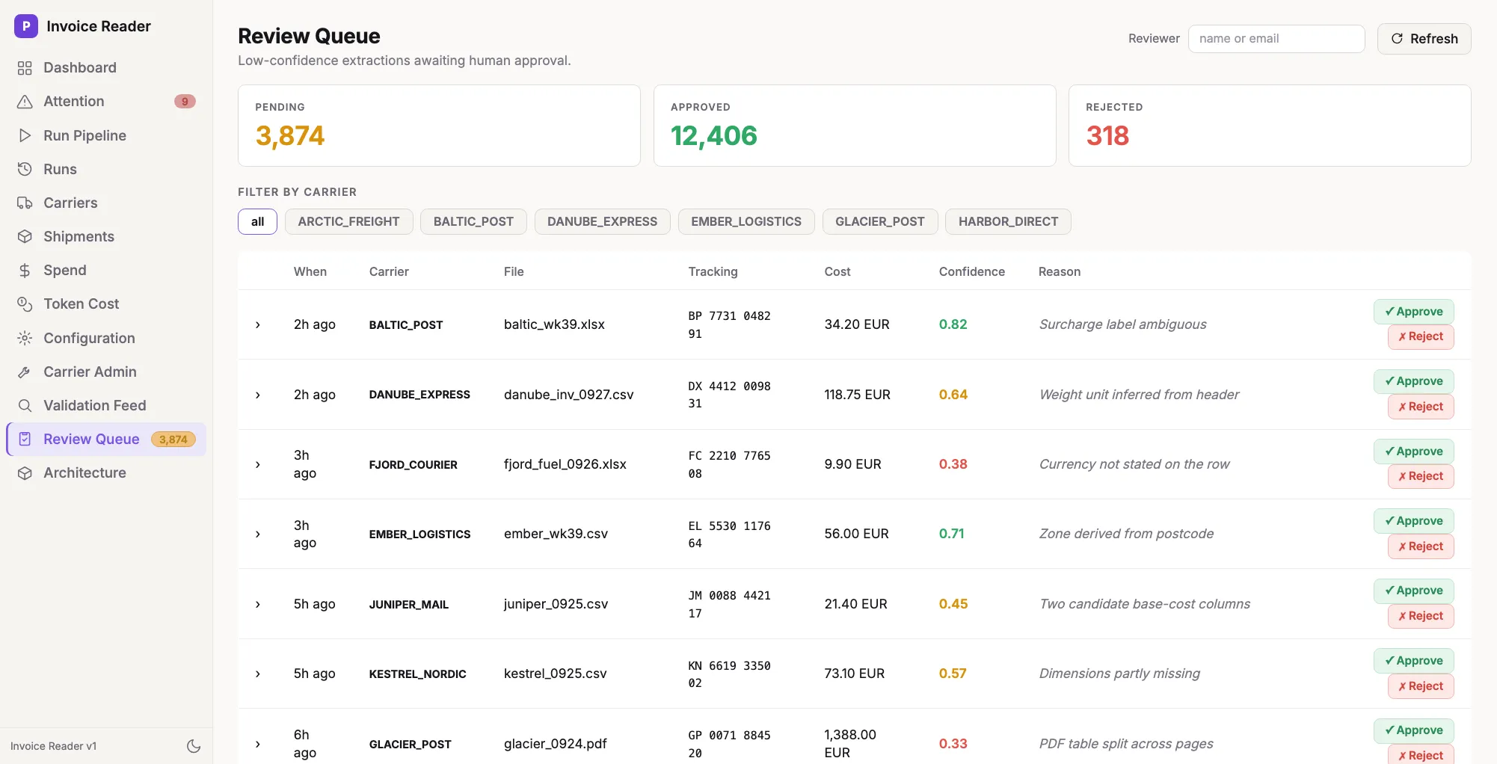Viewport: 1497px width, 764px height.
Task: Expand the KESTREL_NORDIC row chevron
Action: (258, 674)
